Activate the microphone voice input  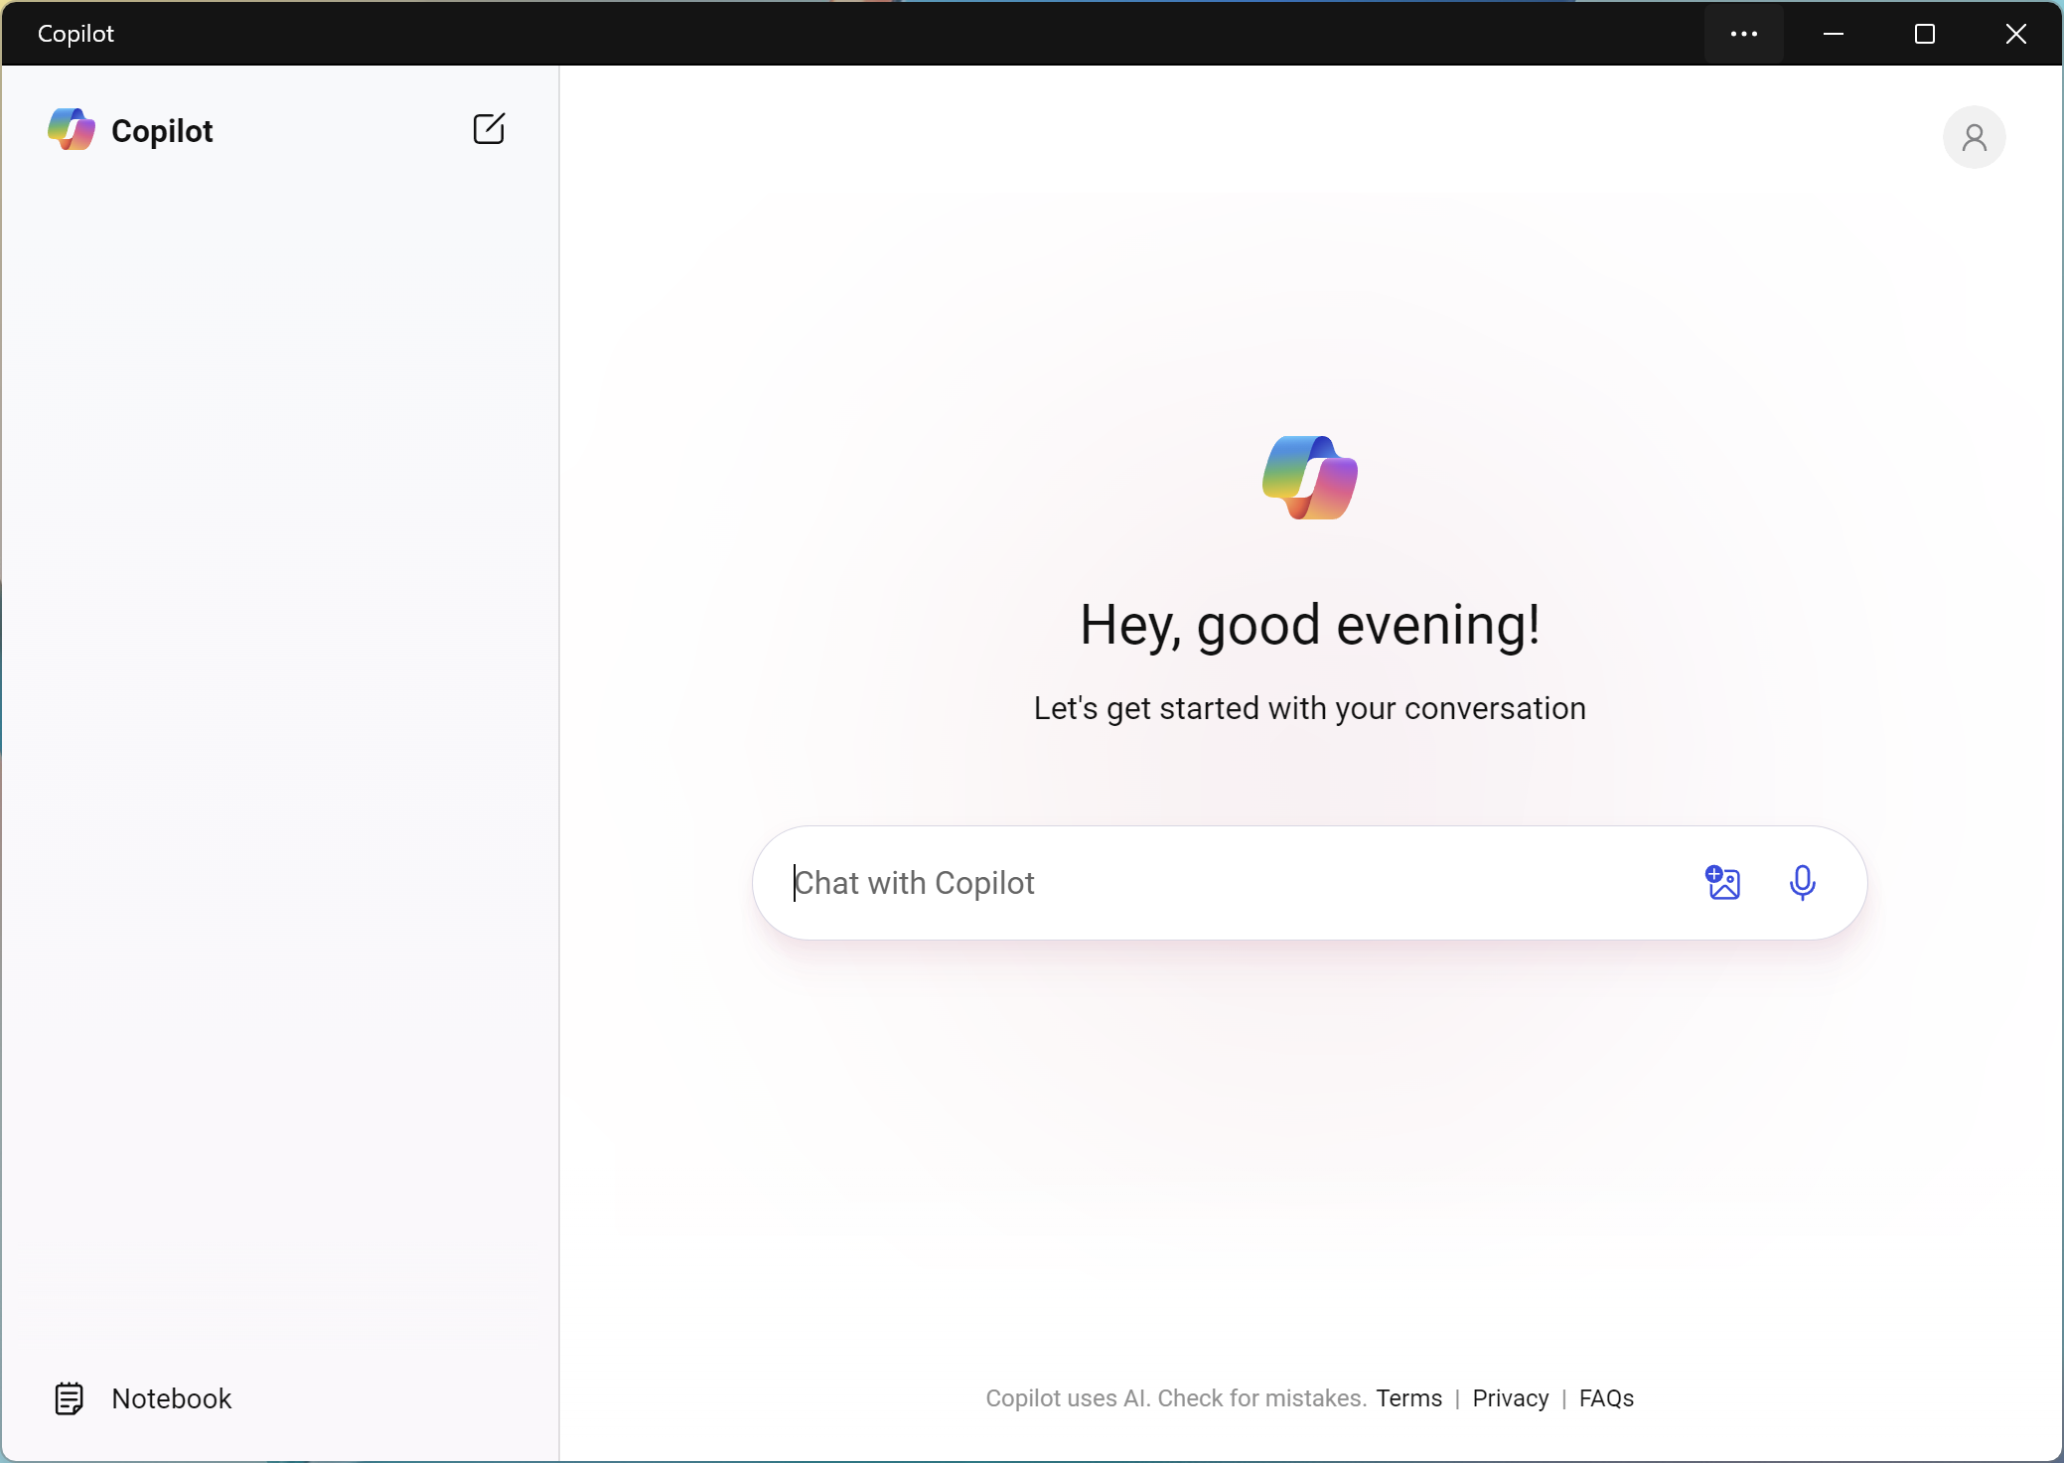[x=1802, y=882]
